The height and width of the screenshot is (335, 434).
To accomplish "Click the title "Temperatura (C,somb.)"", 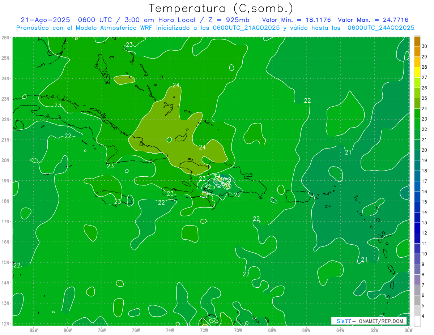I will coord(221,8).
